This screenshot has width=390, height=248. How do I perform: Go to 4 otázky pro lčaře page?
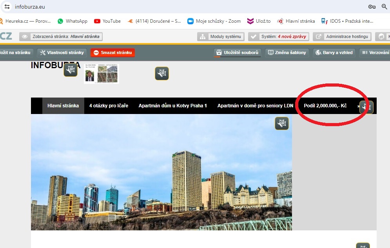click(x=109, y=106)
